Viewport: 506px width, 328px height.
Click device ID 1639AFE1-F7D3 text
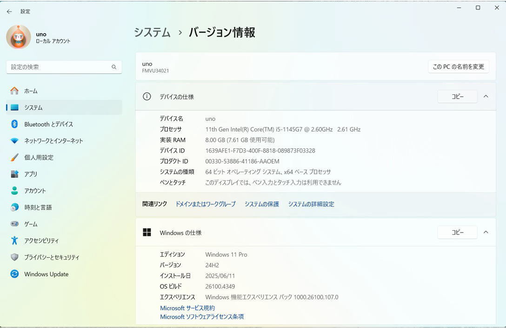[x=260, y=151]
